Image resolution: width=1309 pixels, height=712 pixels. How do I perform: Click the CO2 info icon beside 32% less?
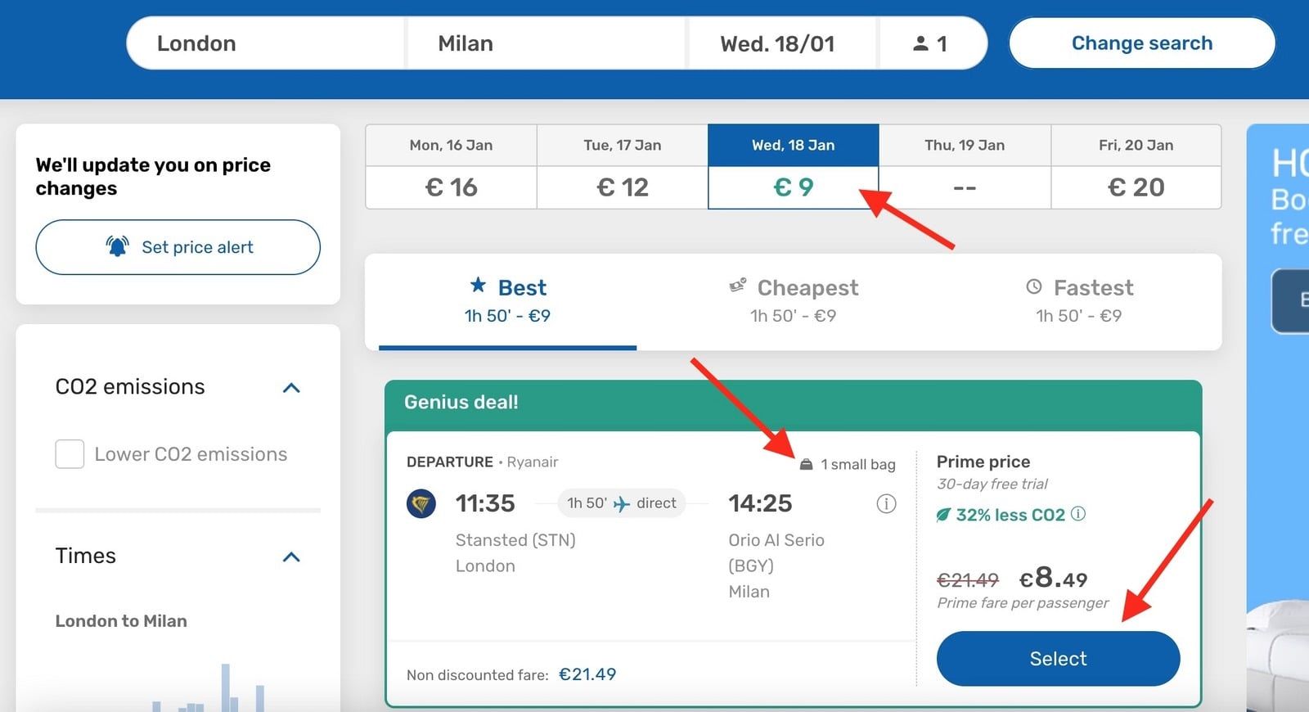point(1078,514)
